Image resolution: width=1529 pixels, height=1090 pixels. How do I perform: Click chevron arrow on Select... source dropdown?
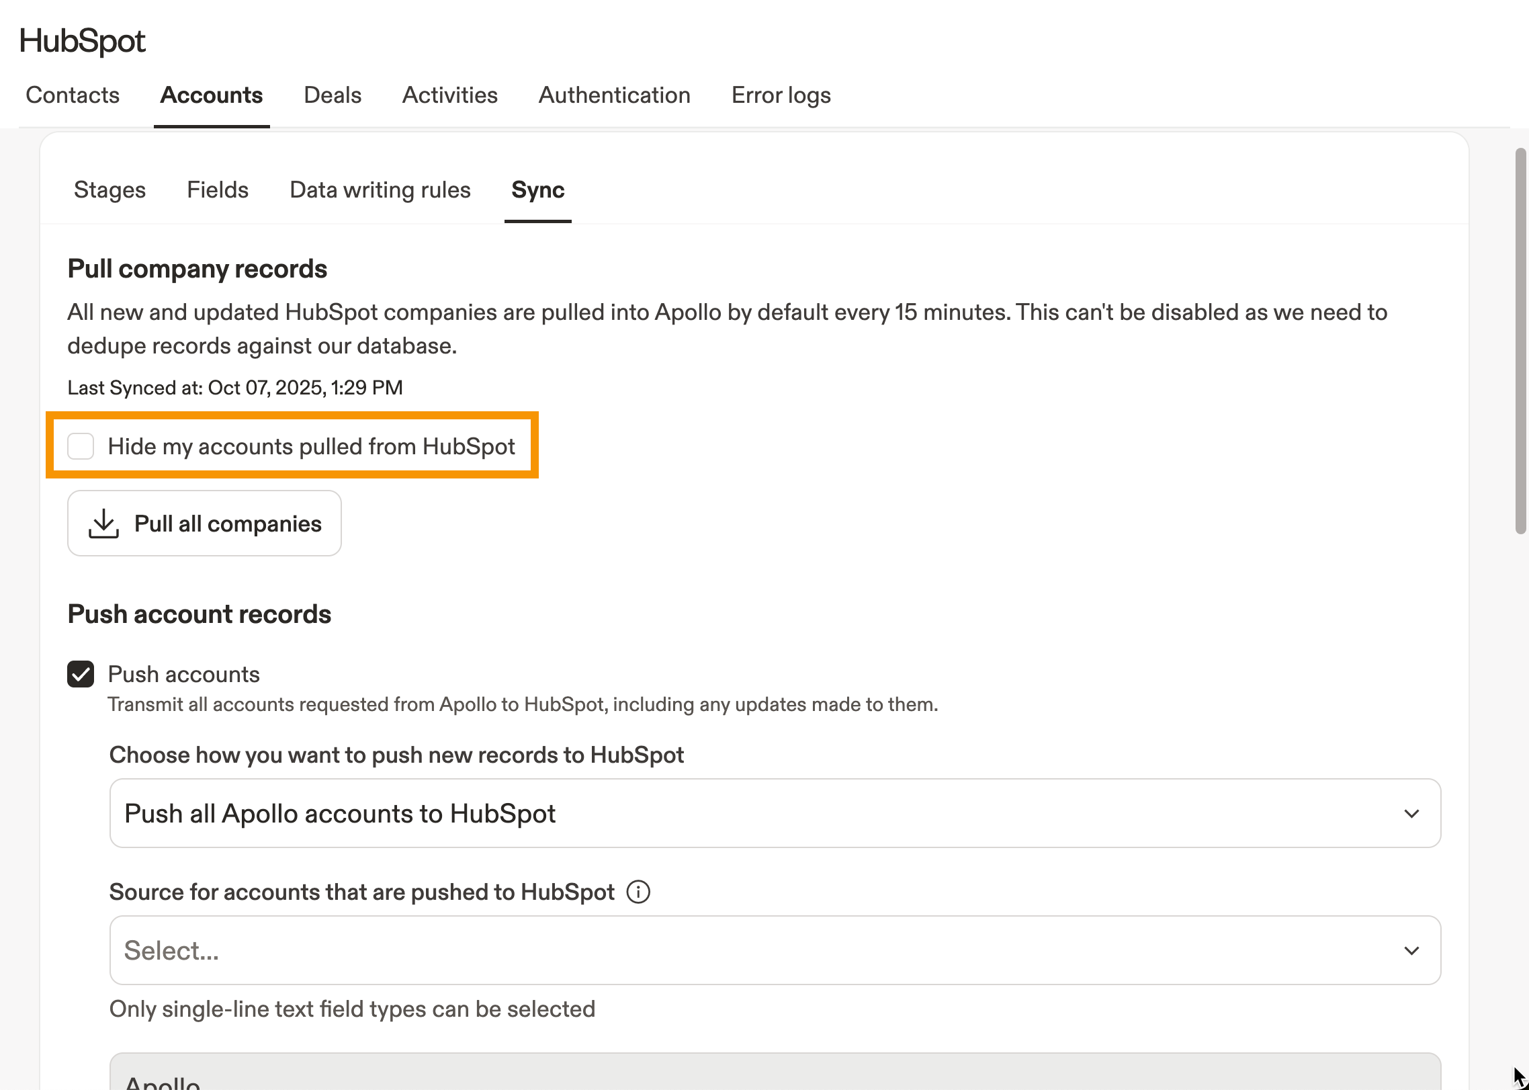coord(1411,951)
